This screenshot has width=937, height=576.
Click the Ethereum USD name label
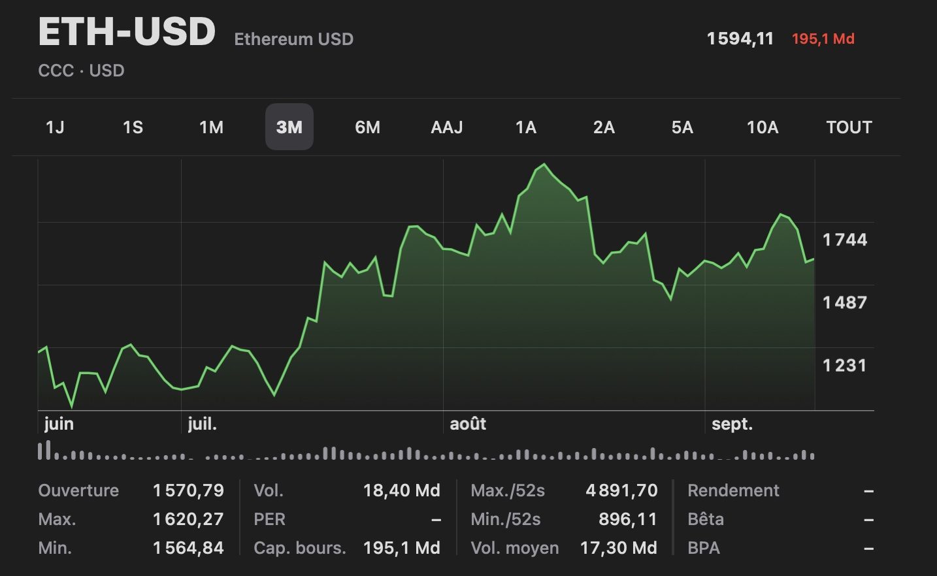click(294, 39)
